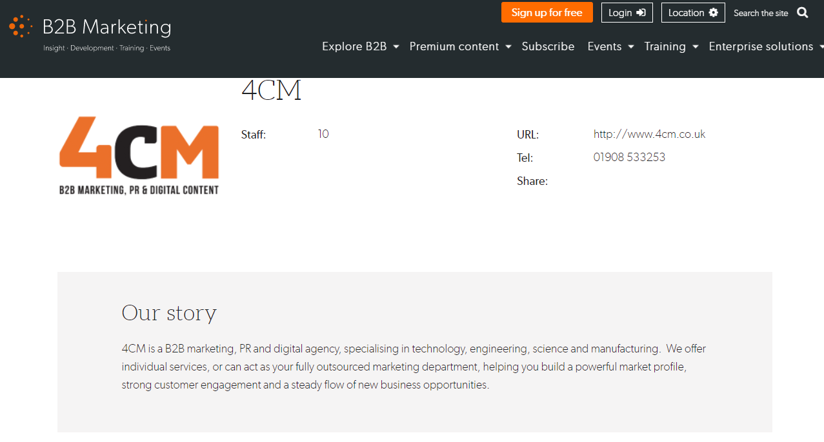Click the B2B Marketing site title text
Image resolution: width=824 pixels, height=442 pixels.
[x=106, y=27]
